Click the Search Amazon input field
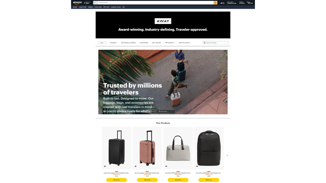The height and width of the screenshot is (183, 326). 155,3
